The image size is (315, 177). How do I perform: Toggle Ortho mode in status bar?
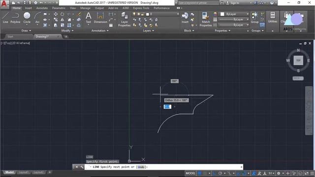[215, 173]
